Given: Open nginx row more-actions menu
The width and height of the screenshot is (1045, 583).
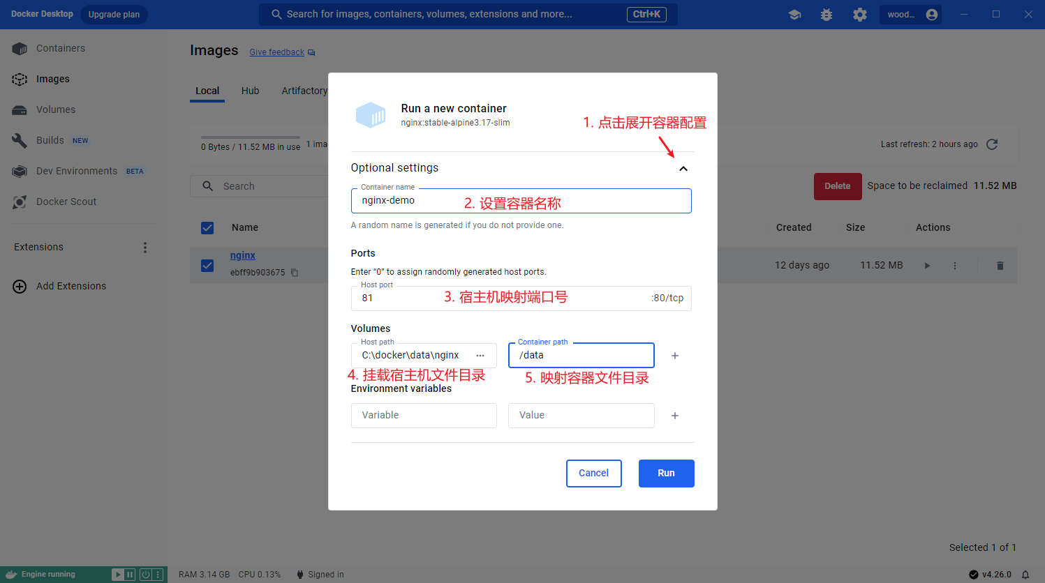Looking at the screenshot, I should [x=955, y=266].
